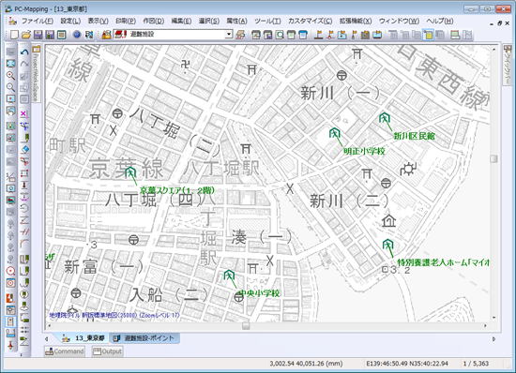Click the 新川区民館 shelter label
The height and width of the screenshot is (373, 516).
(x=414, y=136)
